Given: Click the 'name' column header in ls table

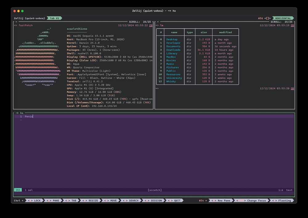Looking at the screenshot, I should coord(174,32).
